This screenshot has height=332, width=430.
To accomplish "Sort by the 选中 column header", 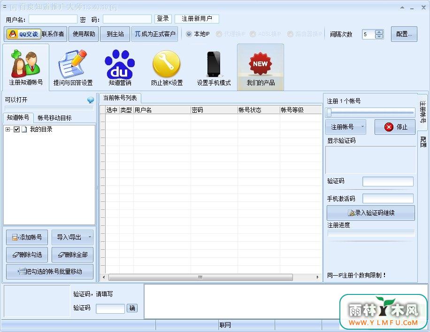I will pos(113,110).
